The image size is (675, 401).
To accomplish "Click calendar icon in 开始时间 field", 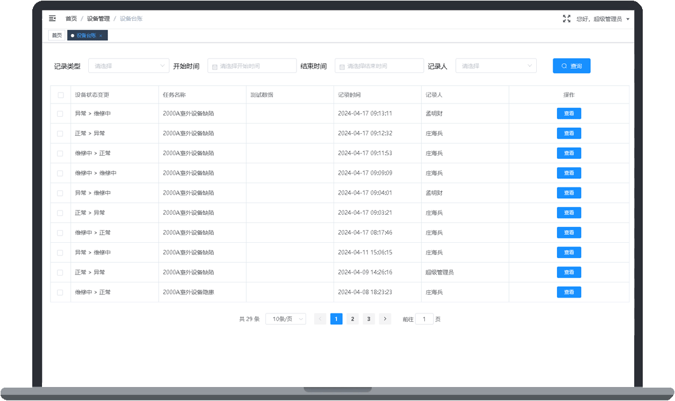I will 214,66.
